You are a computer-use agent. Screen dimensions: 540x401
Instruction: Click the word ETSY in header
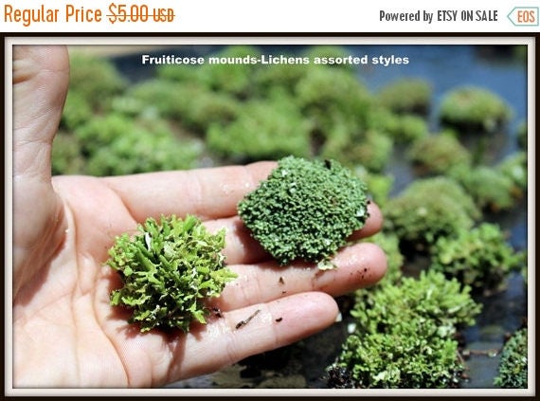click(447, 16)
